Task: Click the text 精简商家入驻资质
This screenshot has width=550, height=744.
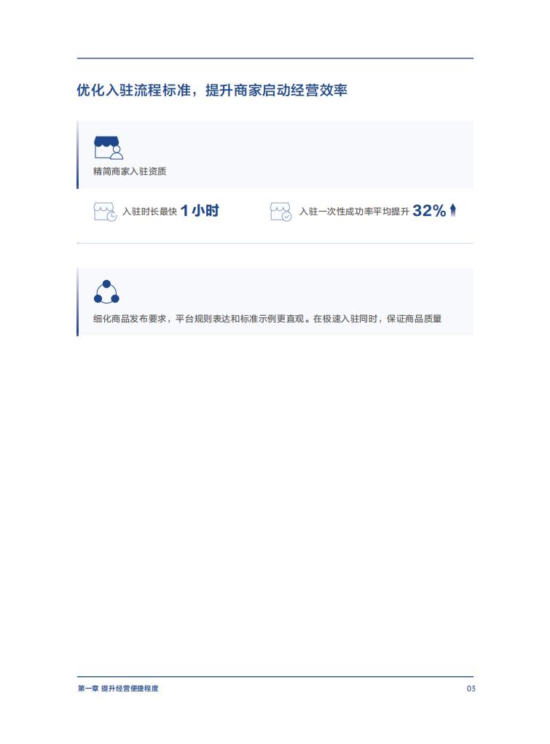Action: [x=130, y=171]
